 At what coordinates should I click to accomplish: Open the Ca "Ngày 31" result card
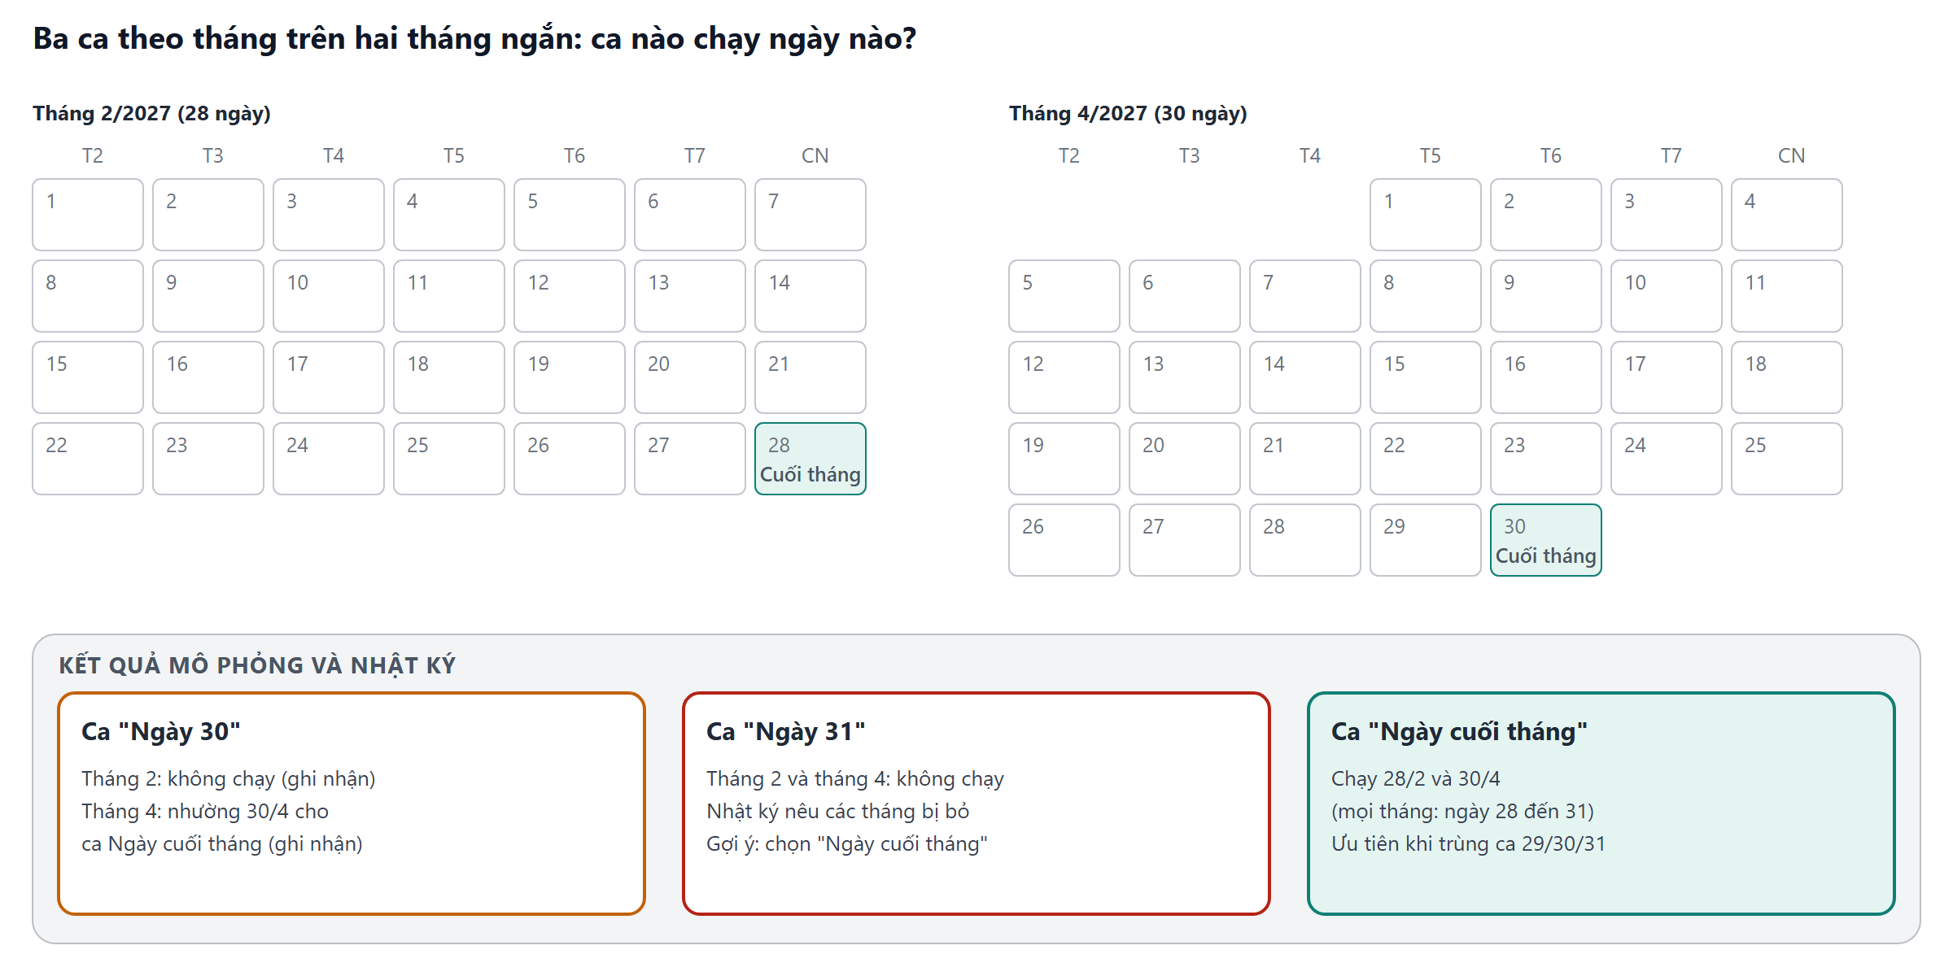tap(976, 804)
